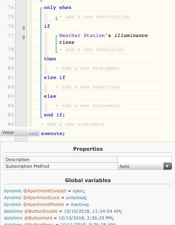Image resolution: width=175 pixels, height=225 pixels.
Task: Click line number 85 in the gutter
Action: (x=11, y=115)
